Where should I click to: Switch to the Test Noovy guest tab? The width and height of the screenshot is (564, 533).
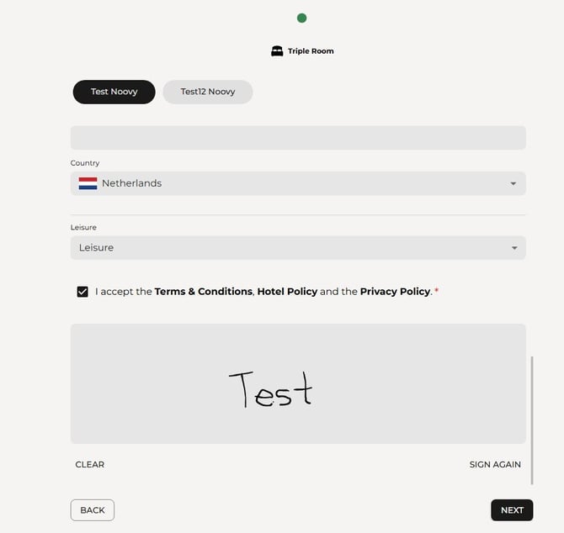[114, 92]
